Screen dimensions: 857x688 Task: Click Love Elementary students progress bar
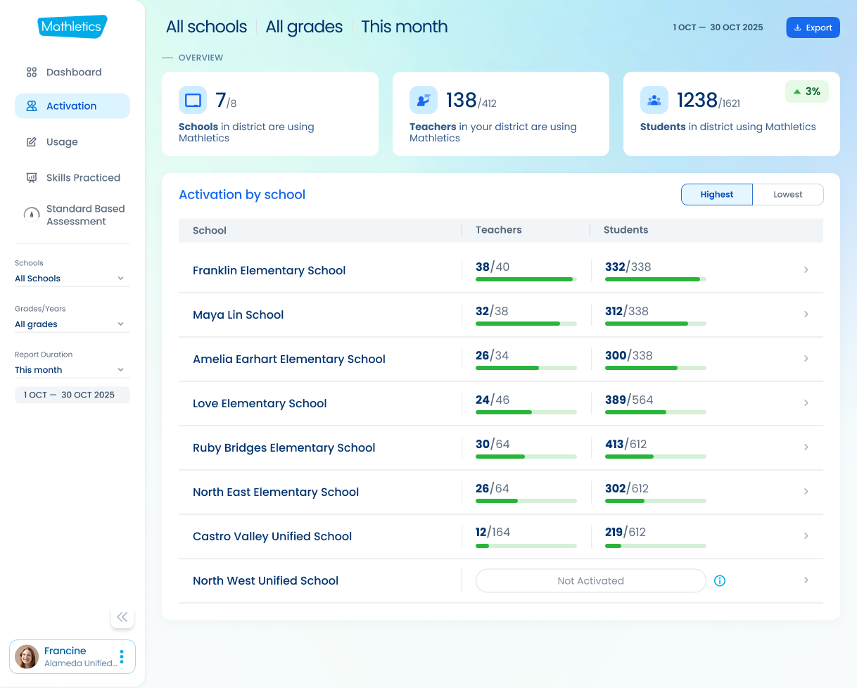coord(656,412)
